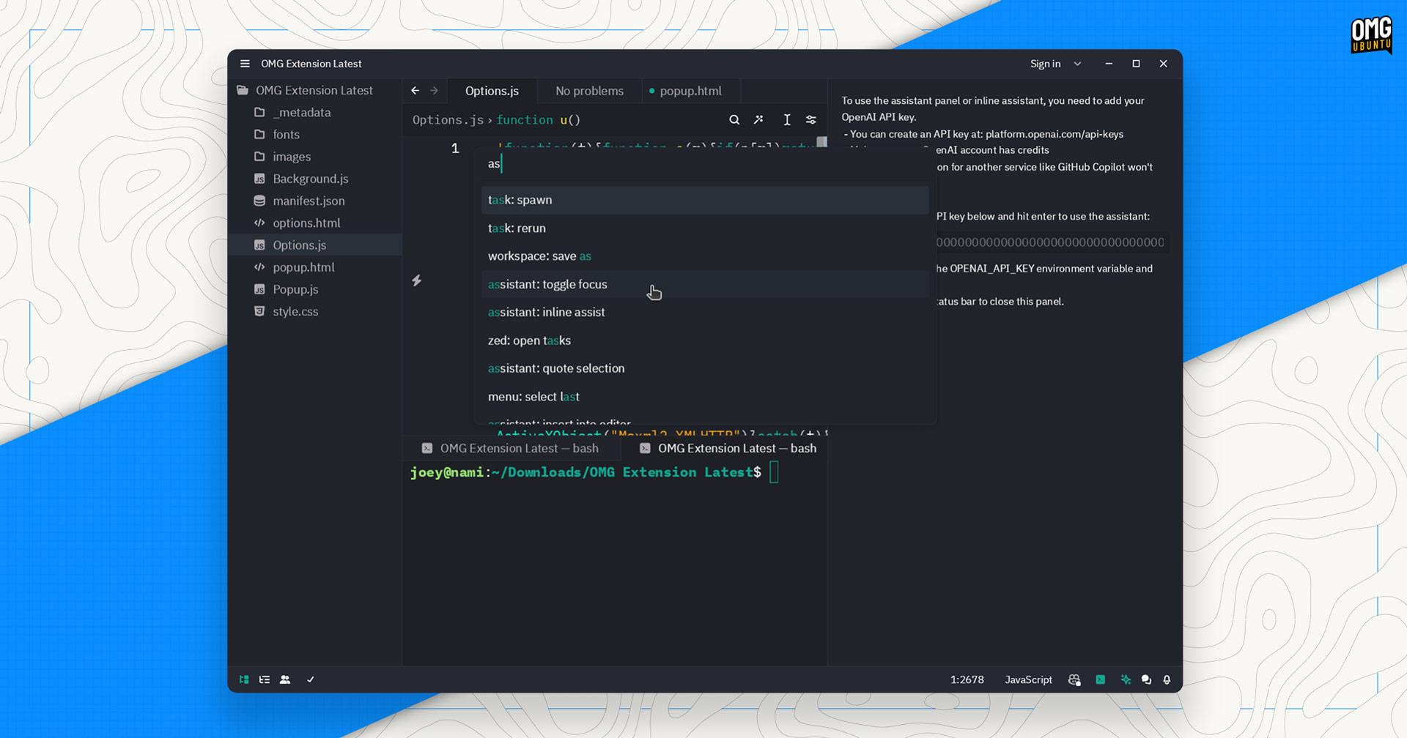Trigger inline assist with the magic wand icon

(758, 120)
